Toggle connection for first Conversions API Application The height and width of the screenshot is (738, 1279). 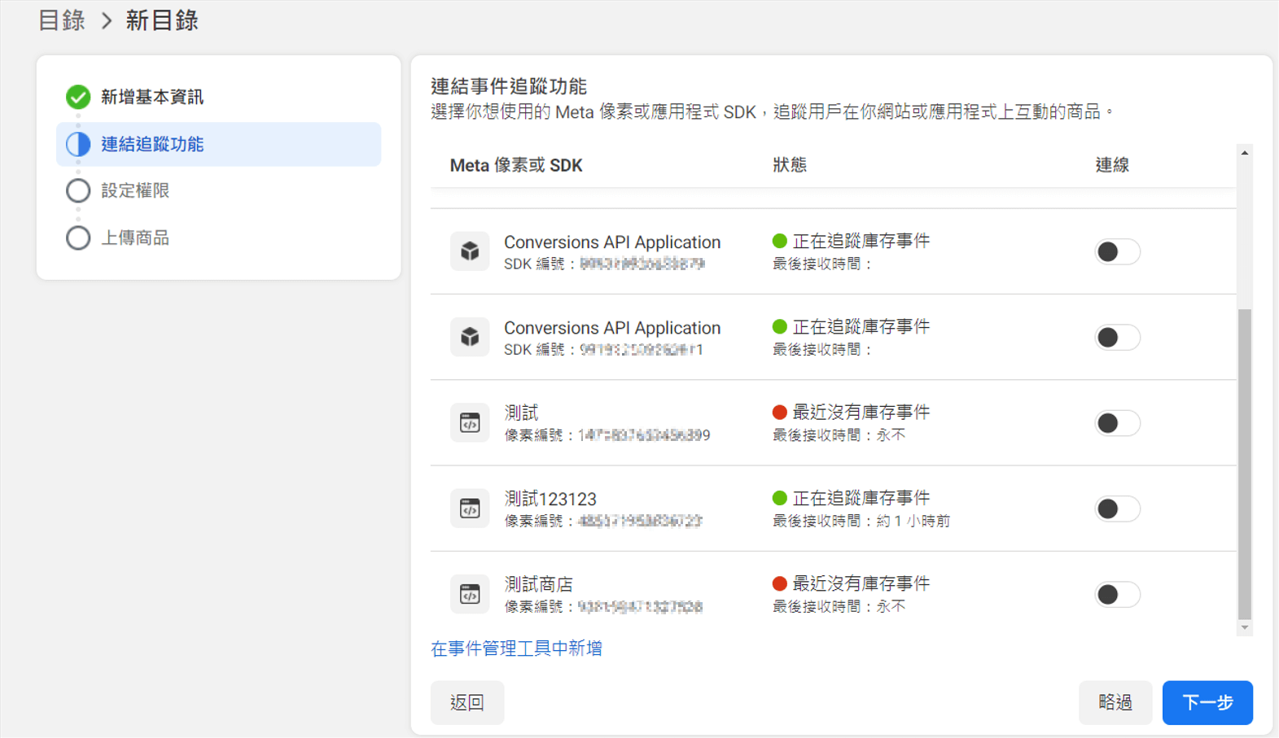click(x=1117, y=251)
